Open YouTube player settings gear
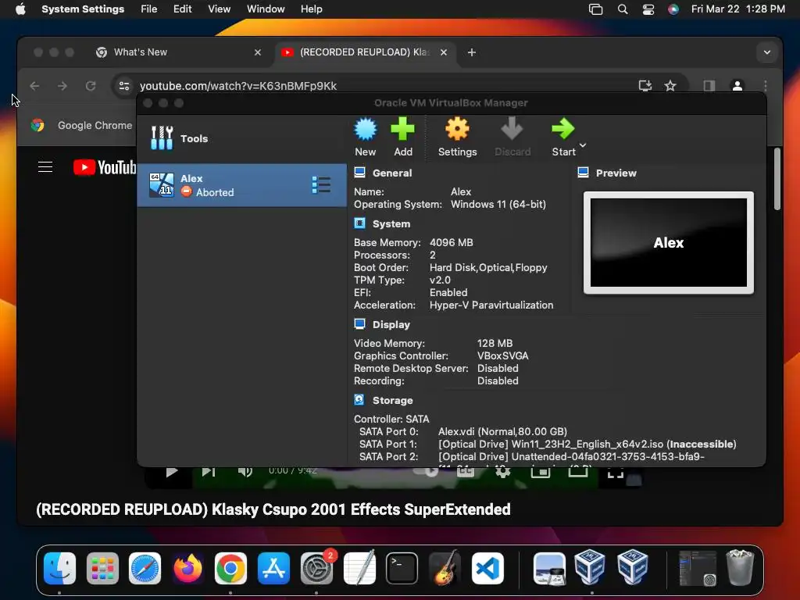This screenshot has height=600, width=800. 503,472
